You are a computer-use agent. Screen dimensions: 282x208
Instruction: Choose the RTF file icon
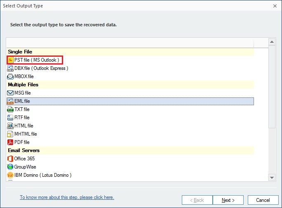[11, 118]
